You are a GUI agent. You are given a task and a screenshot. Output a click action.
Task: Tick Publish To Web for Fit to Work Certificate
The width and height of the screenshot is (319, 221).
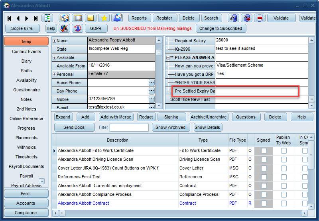(284, 150)
